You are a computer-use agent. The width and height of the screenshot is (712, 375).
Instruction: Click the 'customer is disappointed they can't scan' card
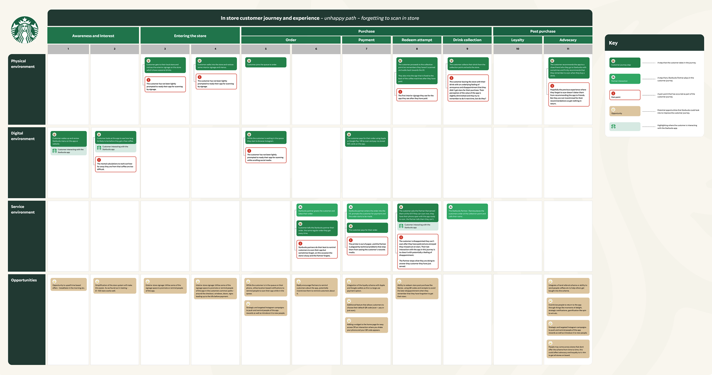point(418,251)
